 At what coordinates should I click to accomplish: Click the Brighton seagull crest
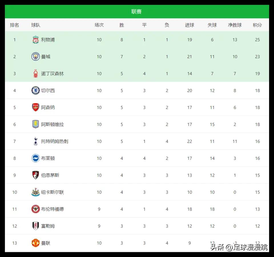pos(35,158)
